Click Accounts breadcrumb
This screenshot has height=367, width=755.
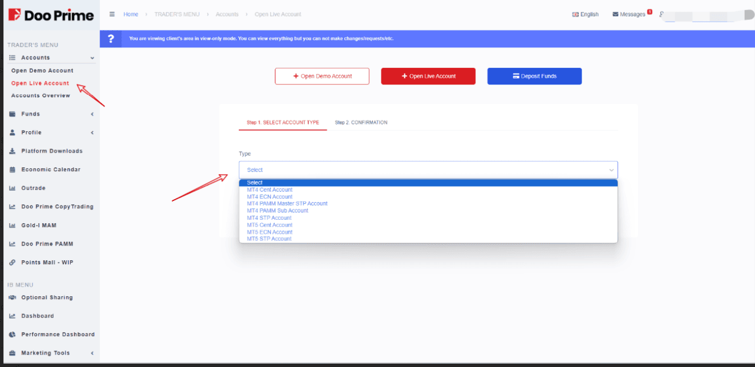(227, 14)
